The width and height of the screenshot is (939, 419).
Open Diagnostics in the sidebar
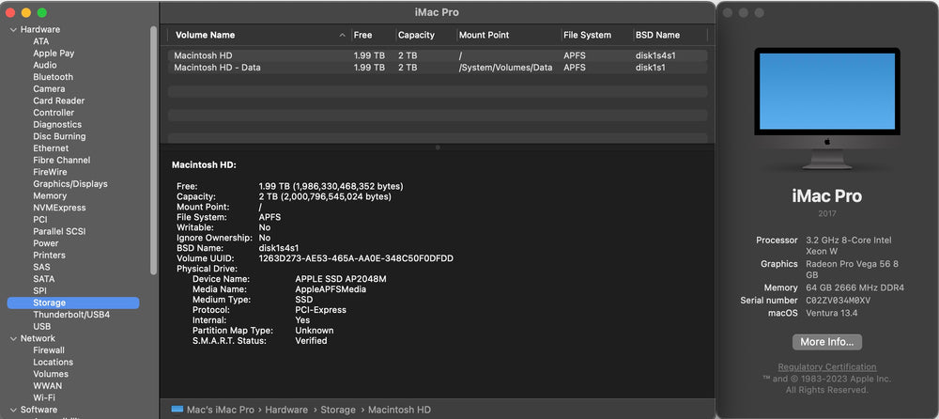click(x=57, y=125)
